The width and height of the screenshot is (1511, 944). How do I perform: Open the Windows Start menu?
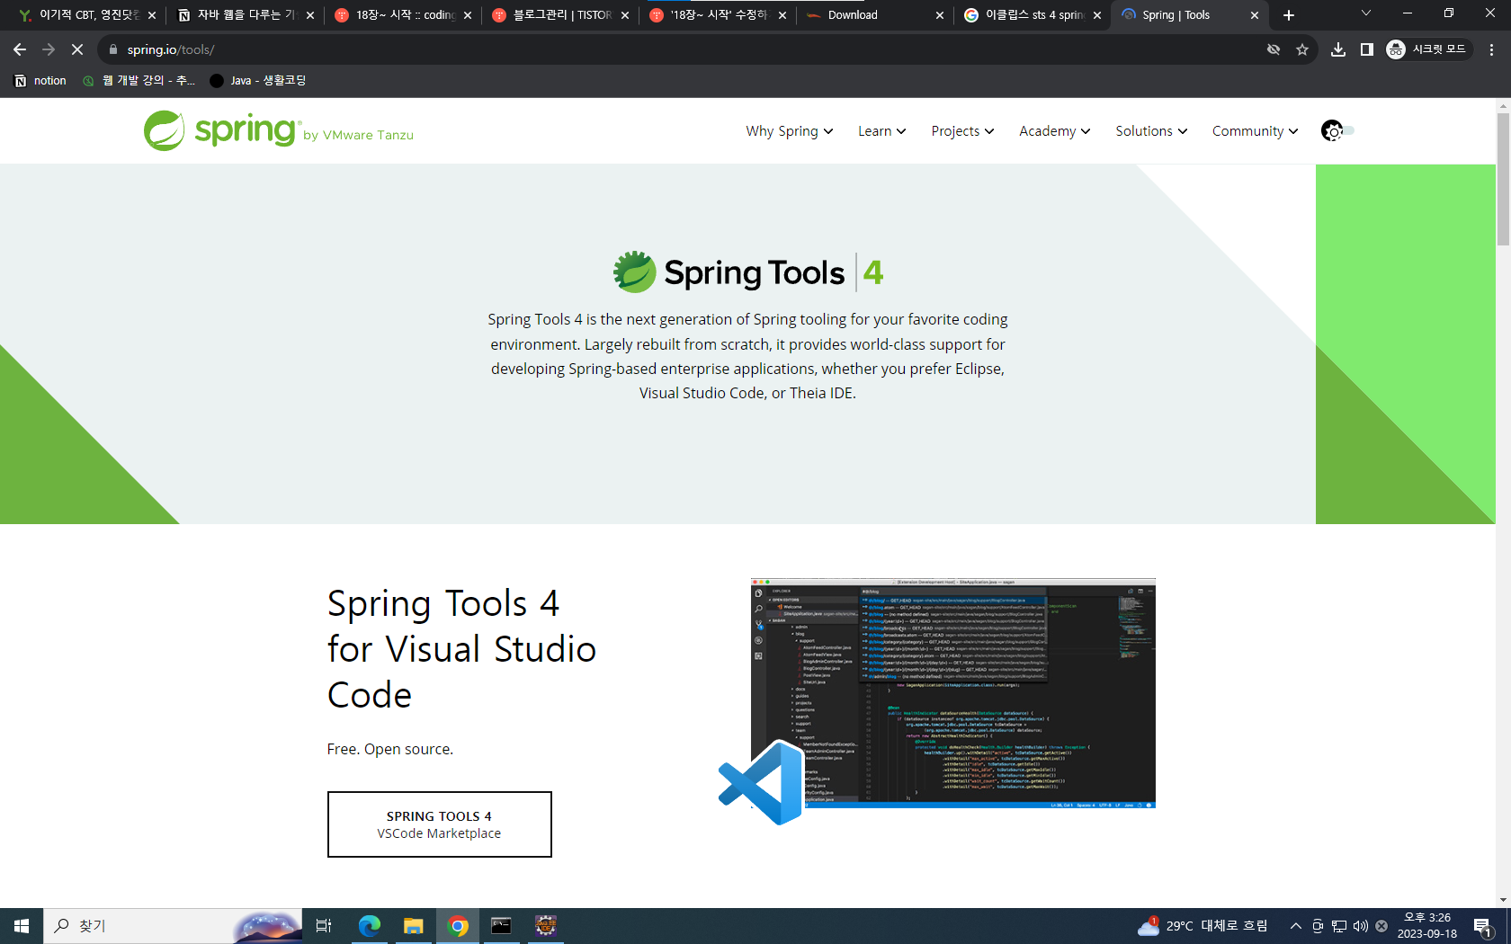(22, 926)
